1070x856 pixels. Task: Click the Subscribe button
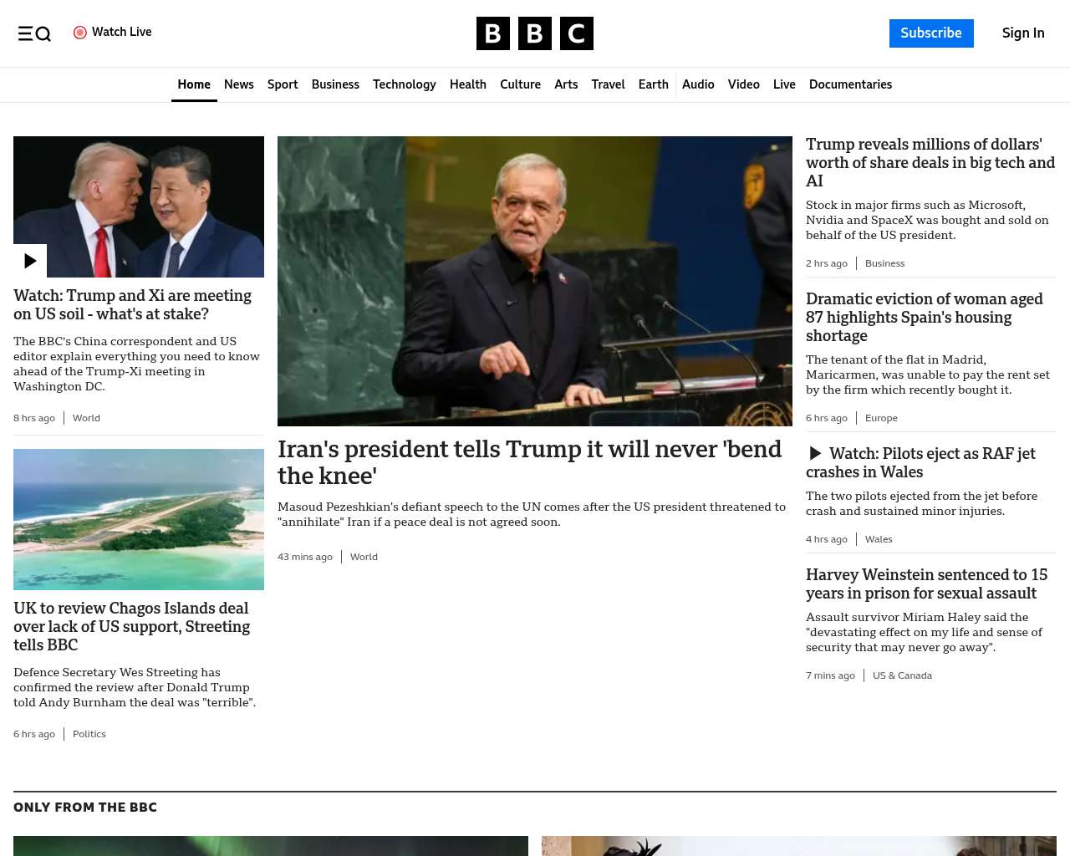coord(931,33)
